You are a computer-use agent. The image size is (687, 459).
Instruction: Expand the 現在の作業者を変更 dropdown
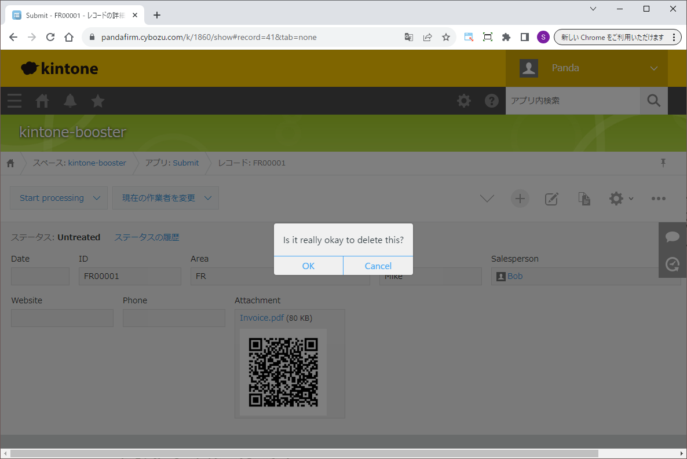coord(165,198)
